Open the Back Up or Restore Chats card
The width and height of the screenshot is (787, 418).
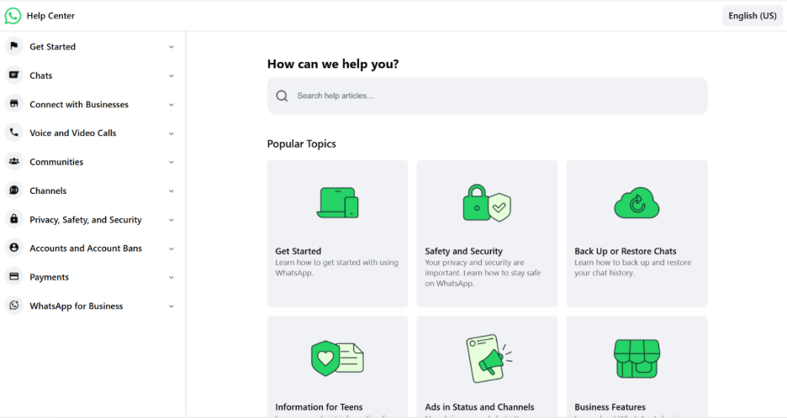pyautogui.click(x=636, y=233)
